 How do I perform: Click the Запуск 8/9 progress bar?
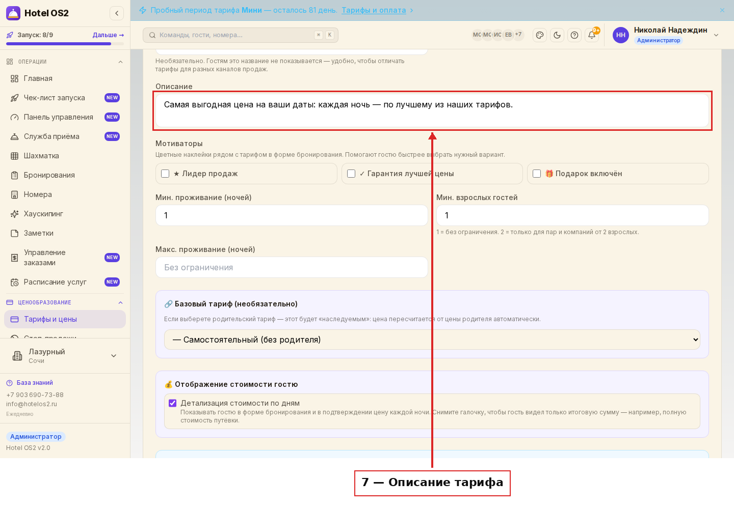(x=65, y=44)
